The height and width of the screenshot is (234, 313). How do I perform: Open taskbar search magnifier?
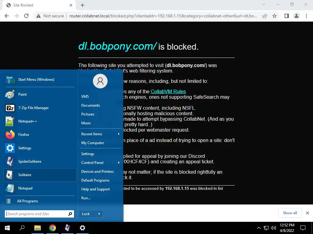(x=22, y=228)
